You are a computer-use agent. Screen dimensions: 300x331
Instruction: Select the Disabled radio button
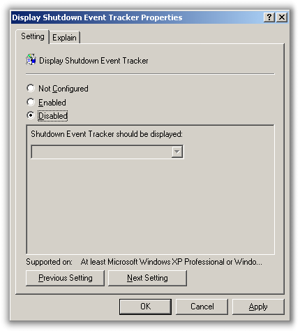tap(31, 115)
